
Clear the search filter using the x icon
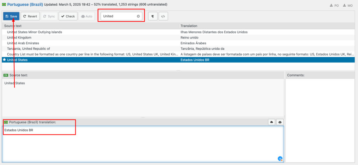click(138, 16)
